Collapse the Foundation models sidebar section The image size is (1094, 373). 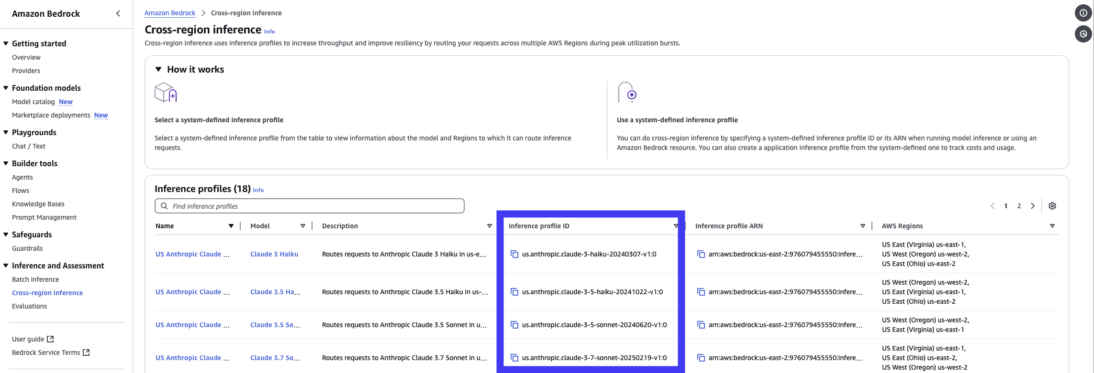pyautogui.click(x=6, y=88)
